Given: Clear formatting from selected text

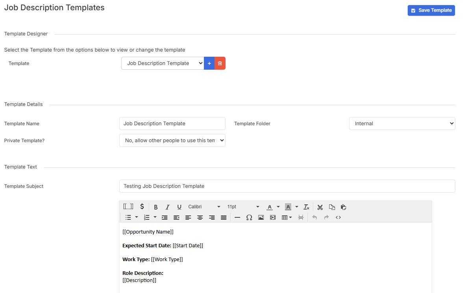Looking at the screenshot, I should click(306, 207).
